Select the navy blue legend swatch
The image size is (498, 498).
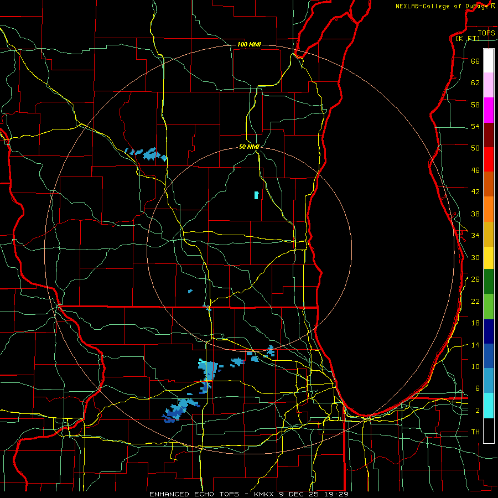coord(489,331)
